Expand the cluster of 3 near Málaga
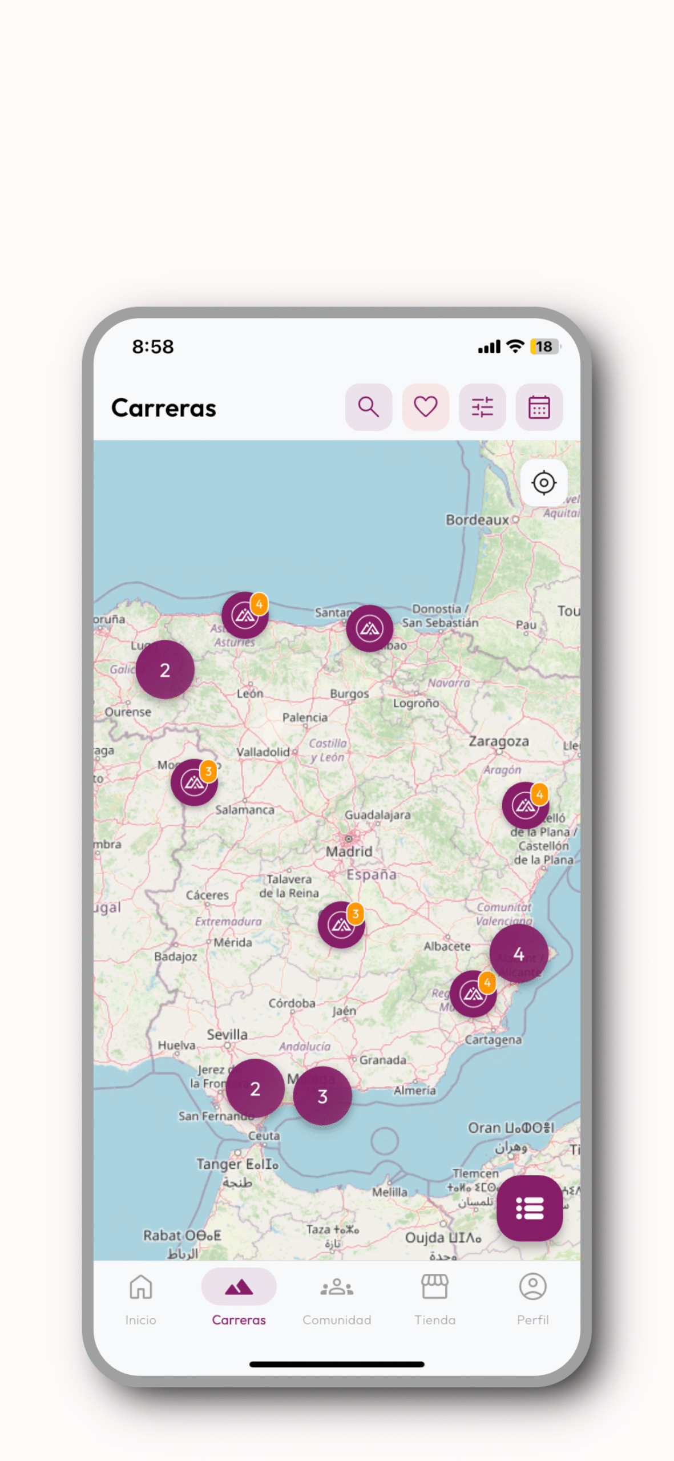Image resolution: width=674 pixels, height=1461 pixels. pos(322,1096)
